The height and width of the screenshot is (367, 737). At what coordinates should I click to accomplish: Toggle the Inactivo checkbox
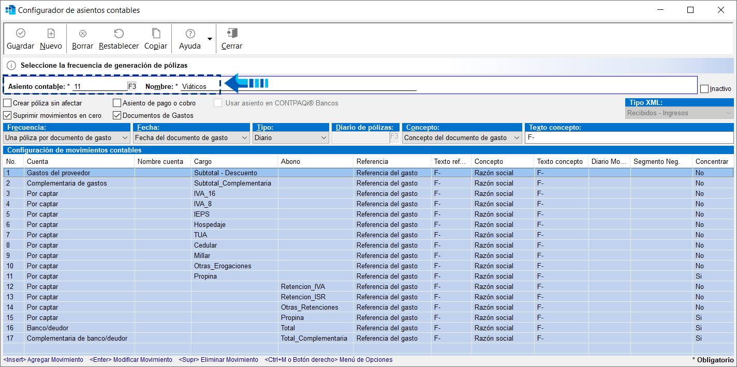[x=704, y=89]
